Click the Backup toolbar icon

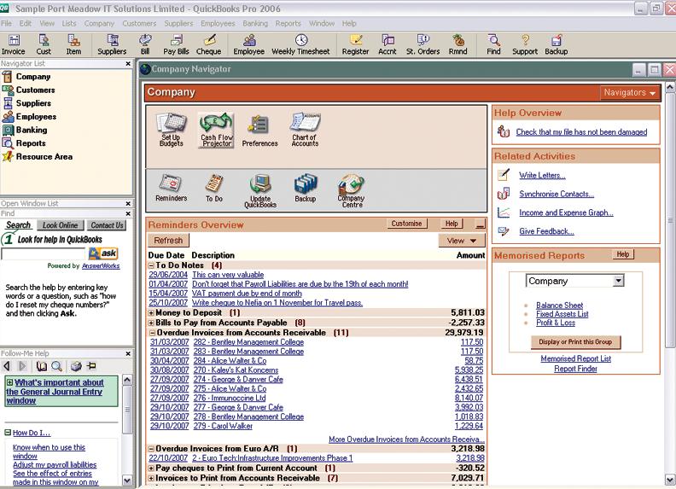point(557,45)
